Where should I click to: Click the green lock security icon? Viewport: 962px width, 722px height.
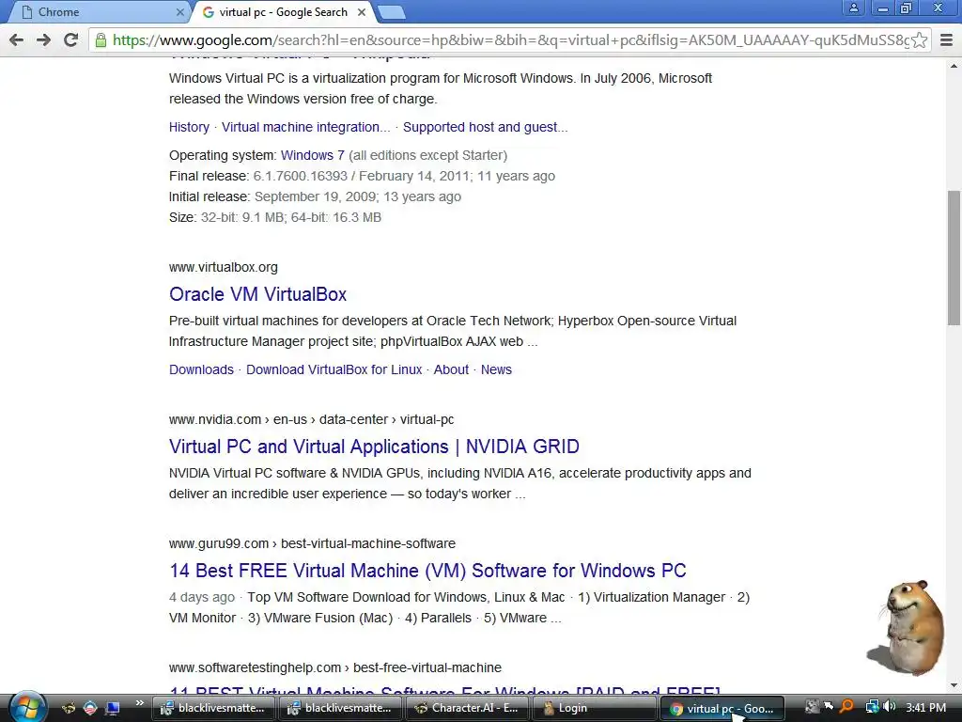tap(101, 40)
